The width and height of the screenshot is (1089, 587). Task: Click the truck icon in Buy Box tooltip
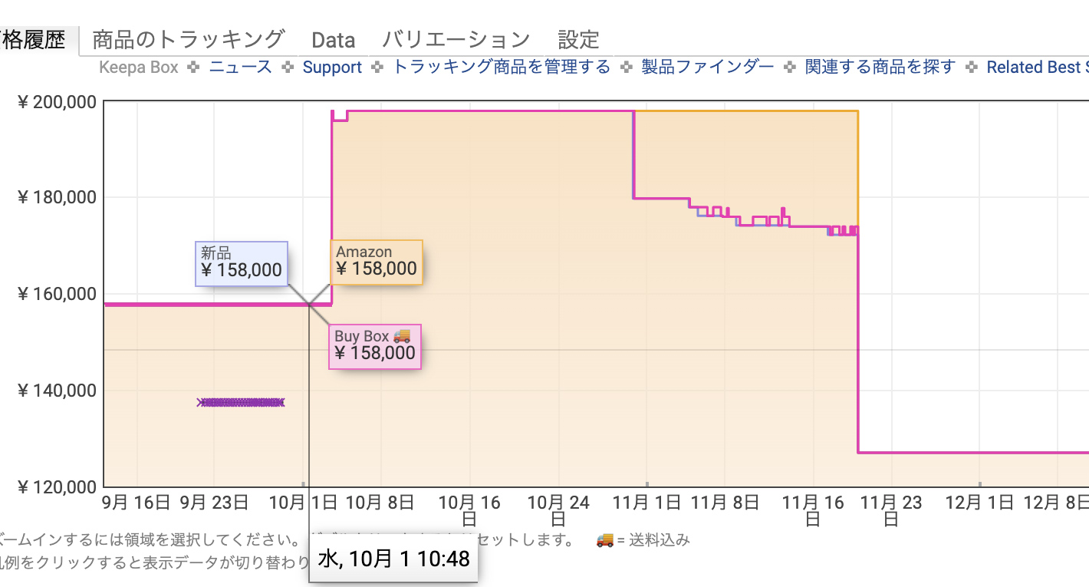402,336
